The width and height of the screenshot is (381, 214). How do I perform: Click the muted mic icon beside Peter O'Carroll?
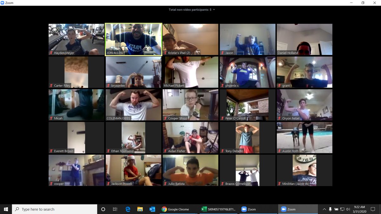point(223,118)
